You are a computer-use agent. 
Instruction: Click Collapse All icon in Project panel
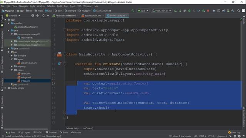coord(38,15)
